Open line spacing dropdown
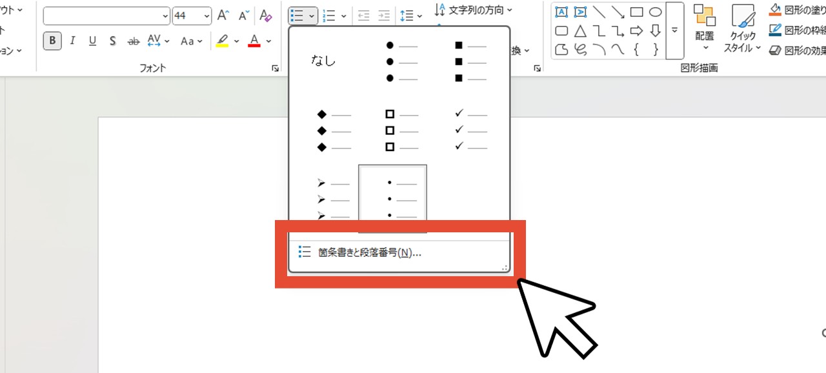 point(410,15)
